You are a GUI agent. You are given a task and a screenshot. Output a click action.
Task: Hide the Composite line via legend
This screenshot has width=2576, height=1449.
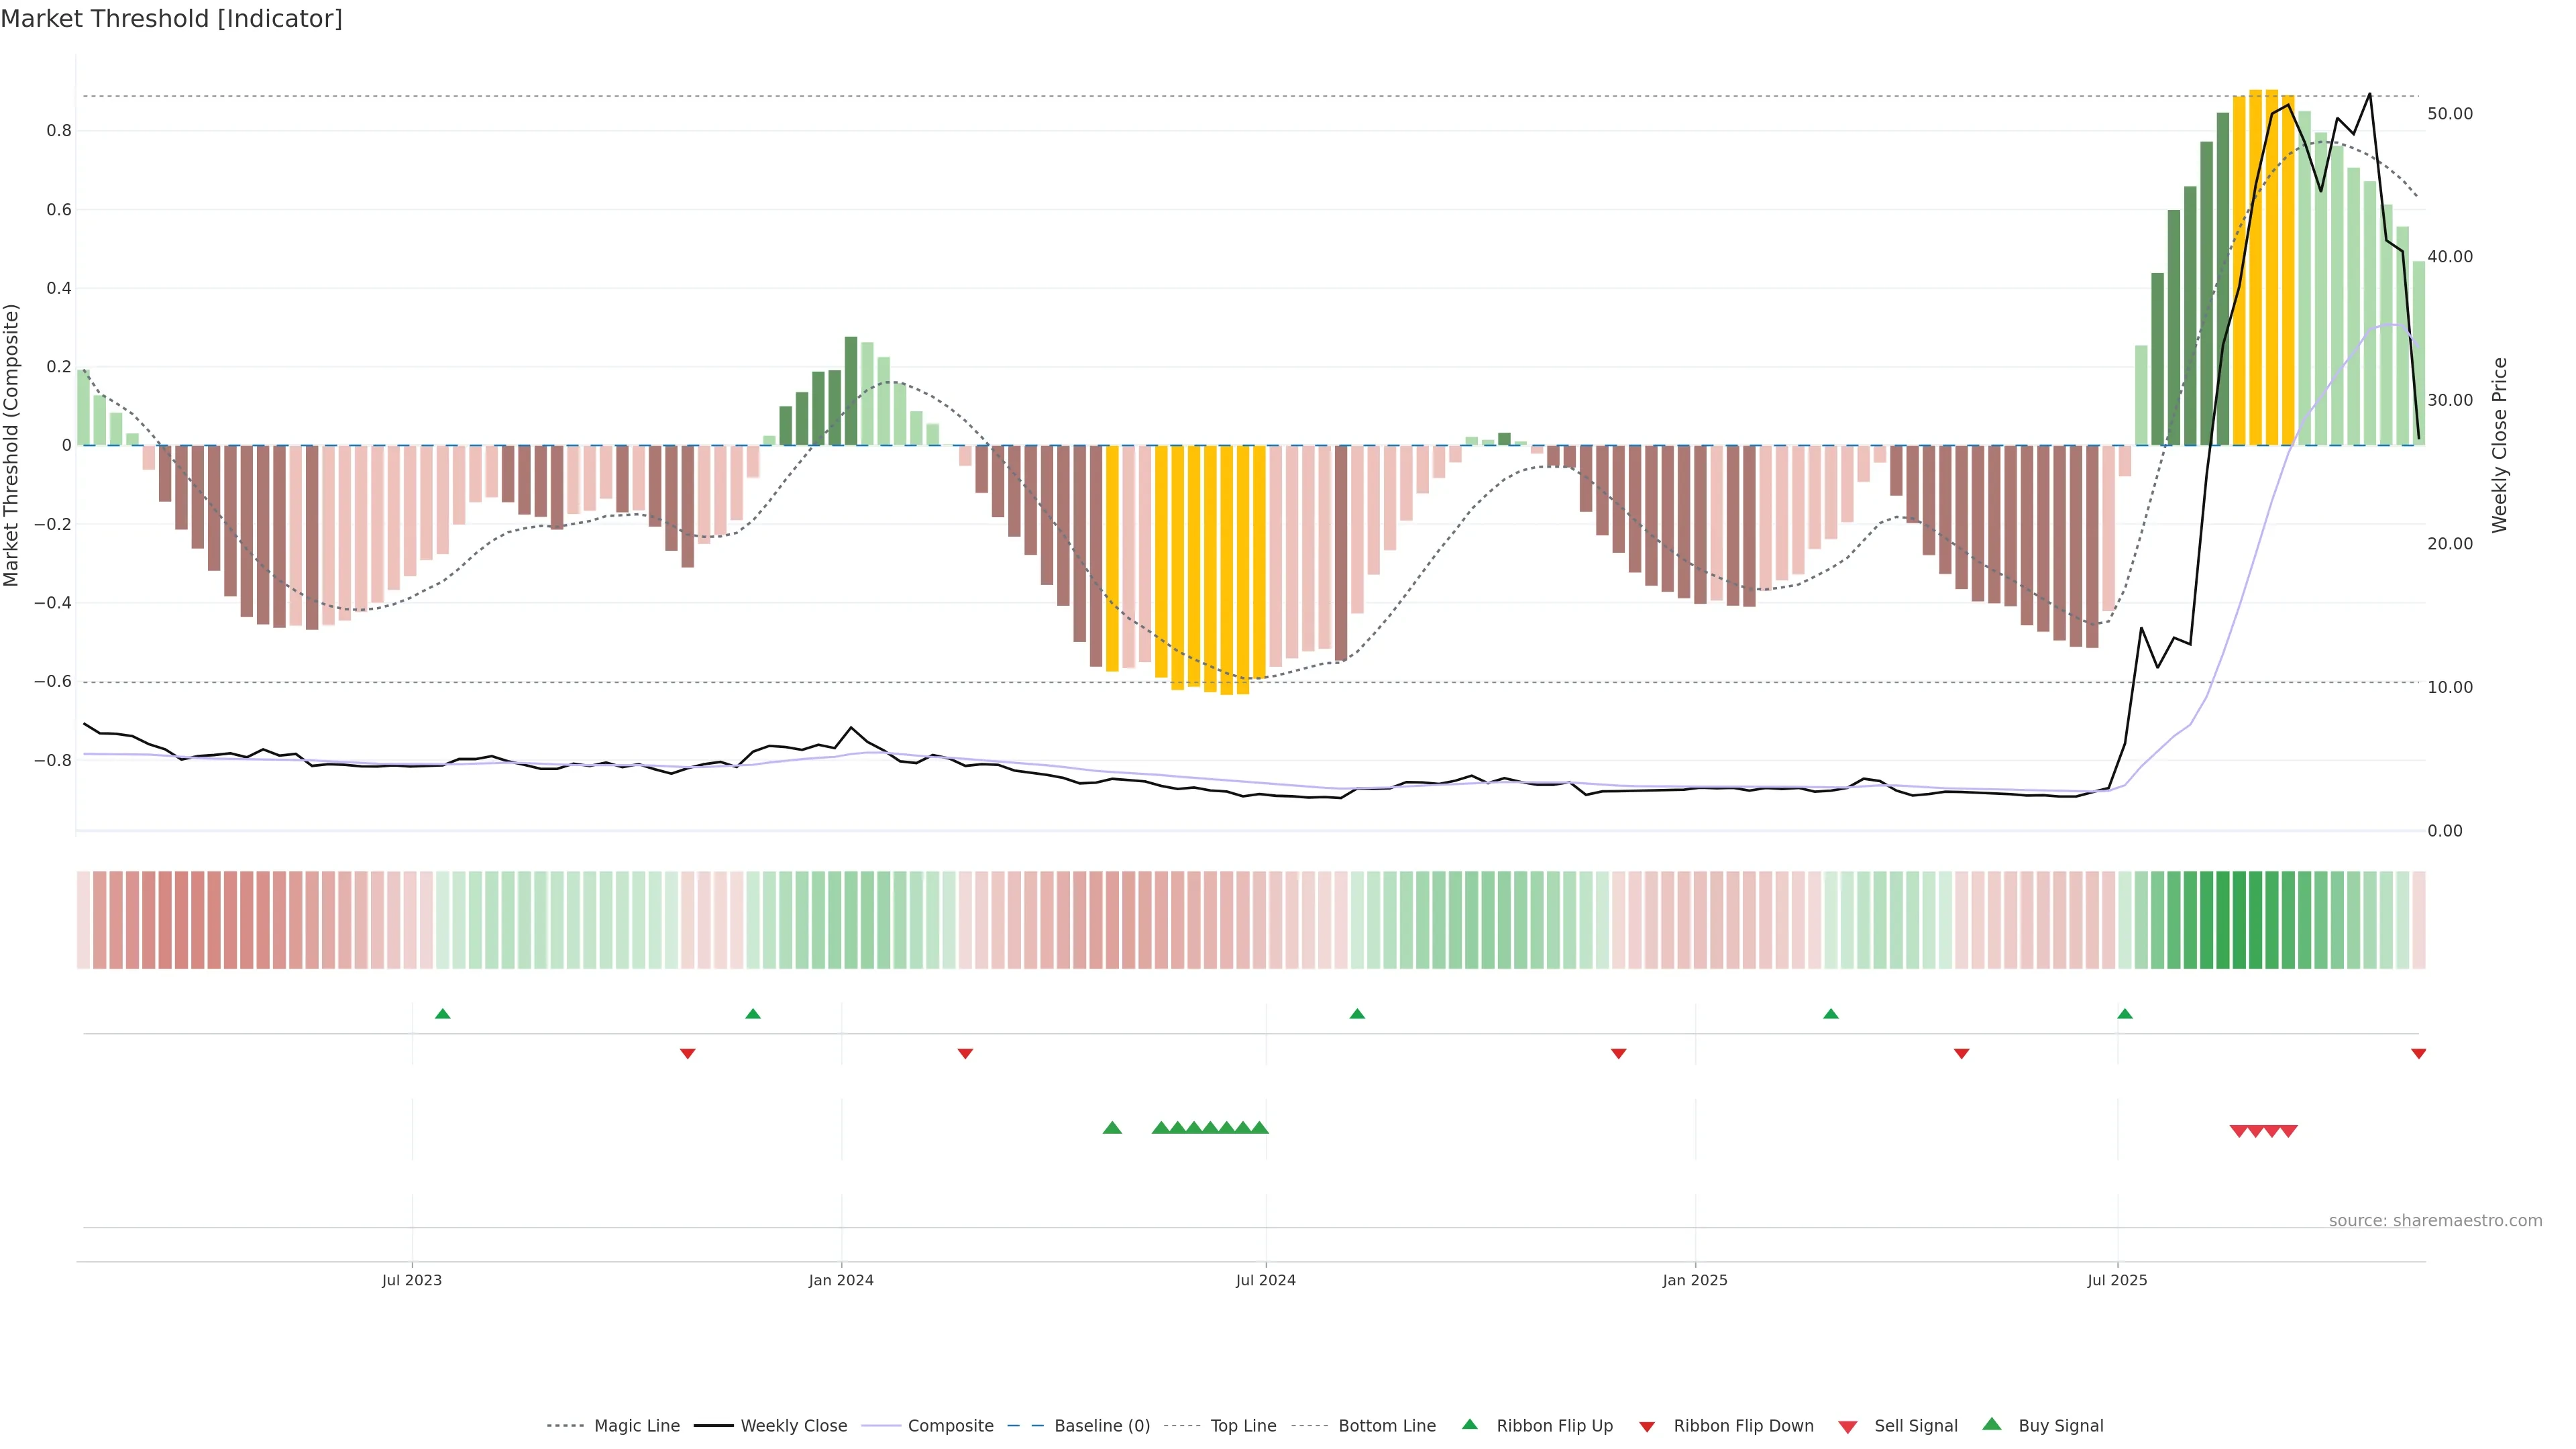coord(950,1426)
